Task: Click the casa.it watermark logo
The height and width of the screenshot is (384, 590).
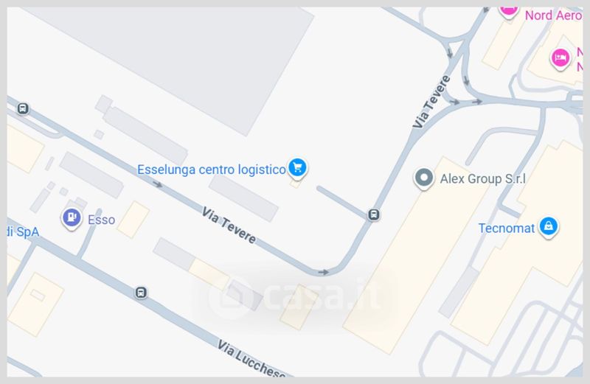Action: pos(294,297)
